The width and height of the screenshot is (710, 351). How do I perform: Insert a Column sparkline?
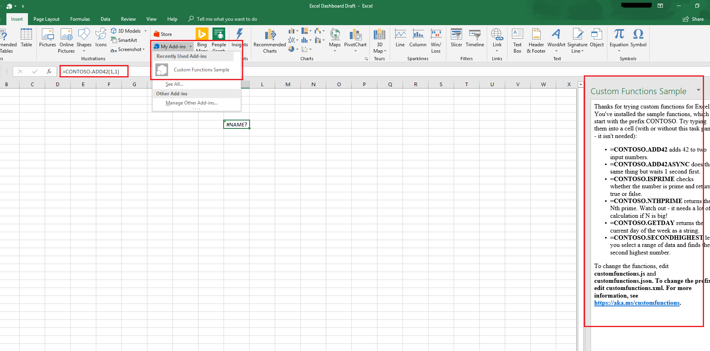(x=418, y=38)
